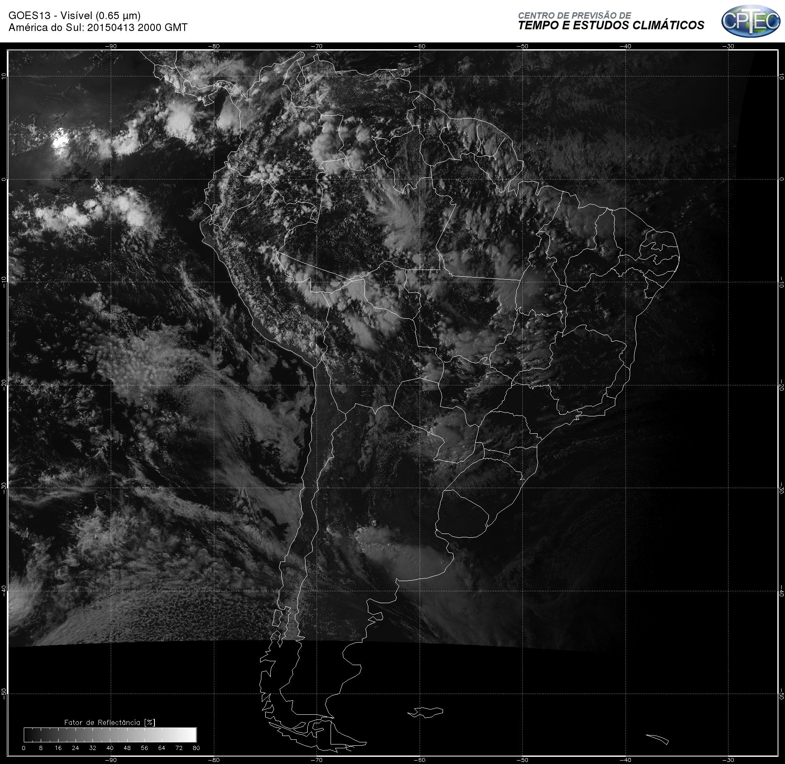The image size is (785, 764).
Task: Click the 'Fator de Reflectância [%]' label
Action: (110, 722)
